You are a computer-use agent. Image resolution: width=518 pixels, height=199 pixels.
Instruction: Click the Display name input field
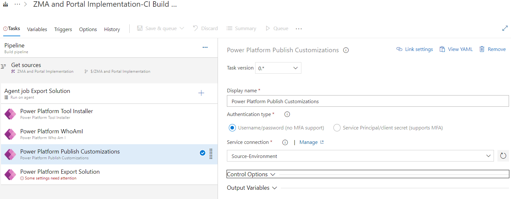click(367, 101)
